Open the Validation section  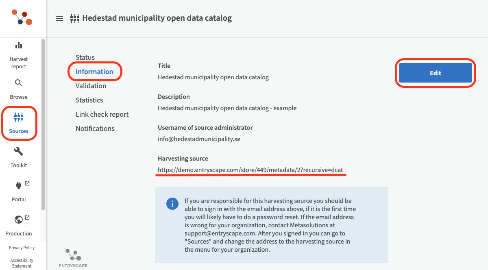point(91,86)
